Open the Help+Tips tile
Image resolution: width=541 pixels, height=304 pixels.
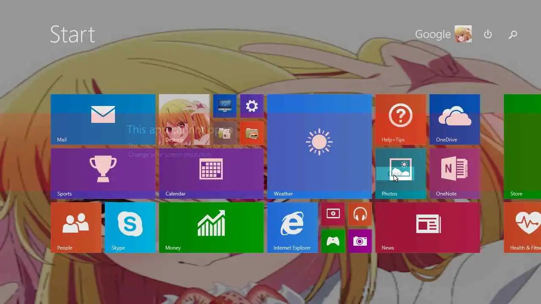[401, 119]
